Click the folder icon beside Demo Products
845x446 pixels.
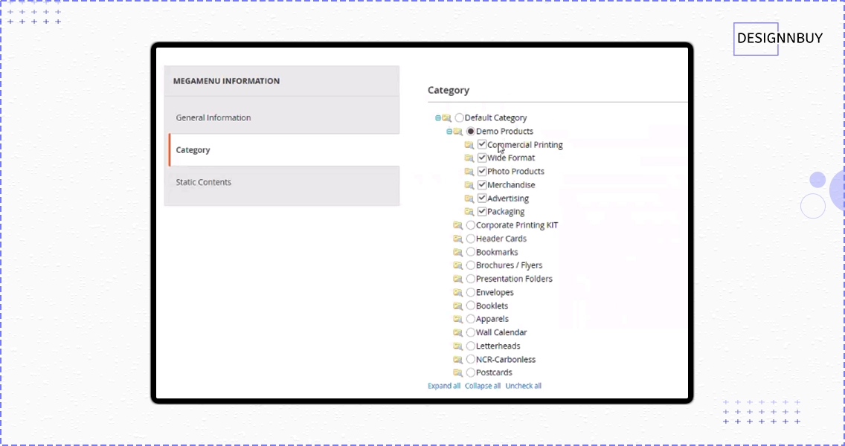458,132
